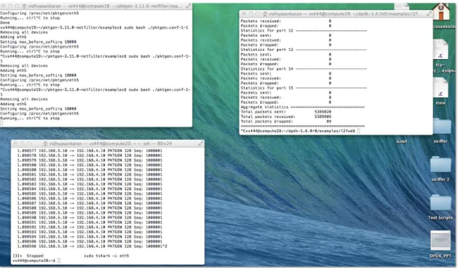The width and height of the screenshot is (458, 268).
Task: Click the cursor line in compute19 terminal
Action: [x=1, y=123]
